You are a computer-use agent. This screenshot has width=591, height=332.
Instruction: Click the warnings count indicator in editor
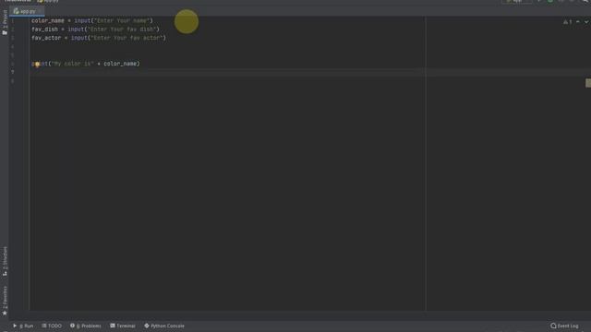click(x=568, y=22)
